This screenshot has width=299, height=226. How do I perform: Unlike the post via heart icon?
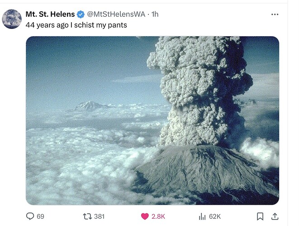point(145,217)
